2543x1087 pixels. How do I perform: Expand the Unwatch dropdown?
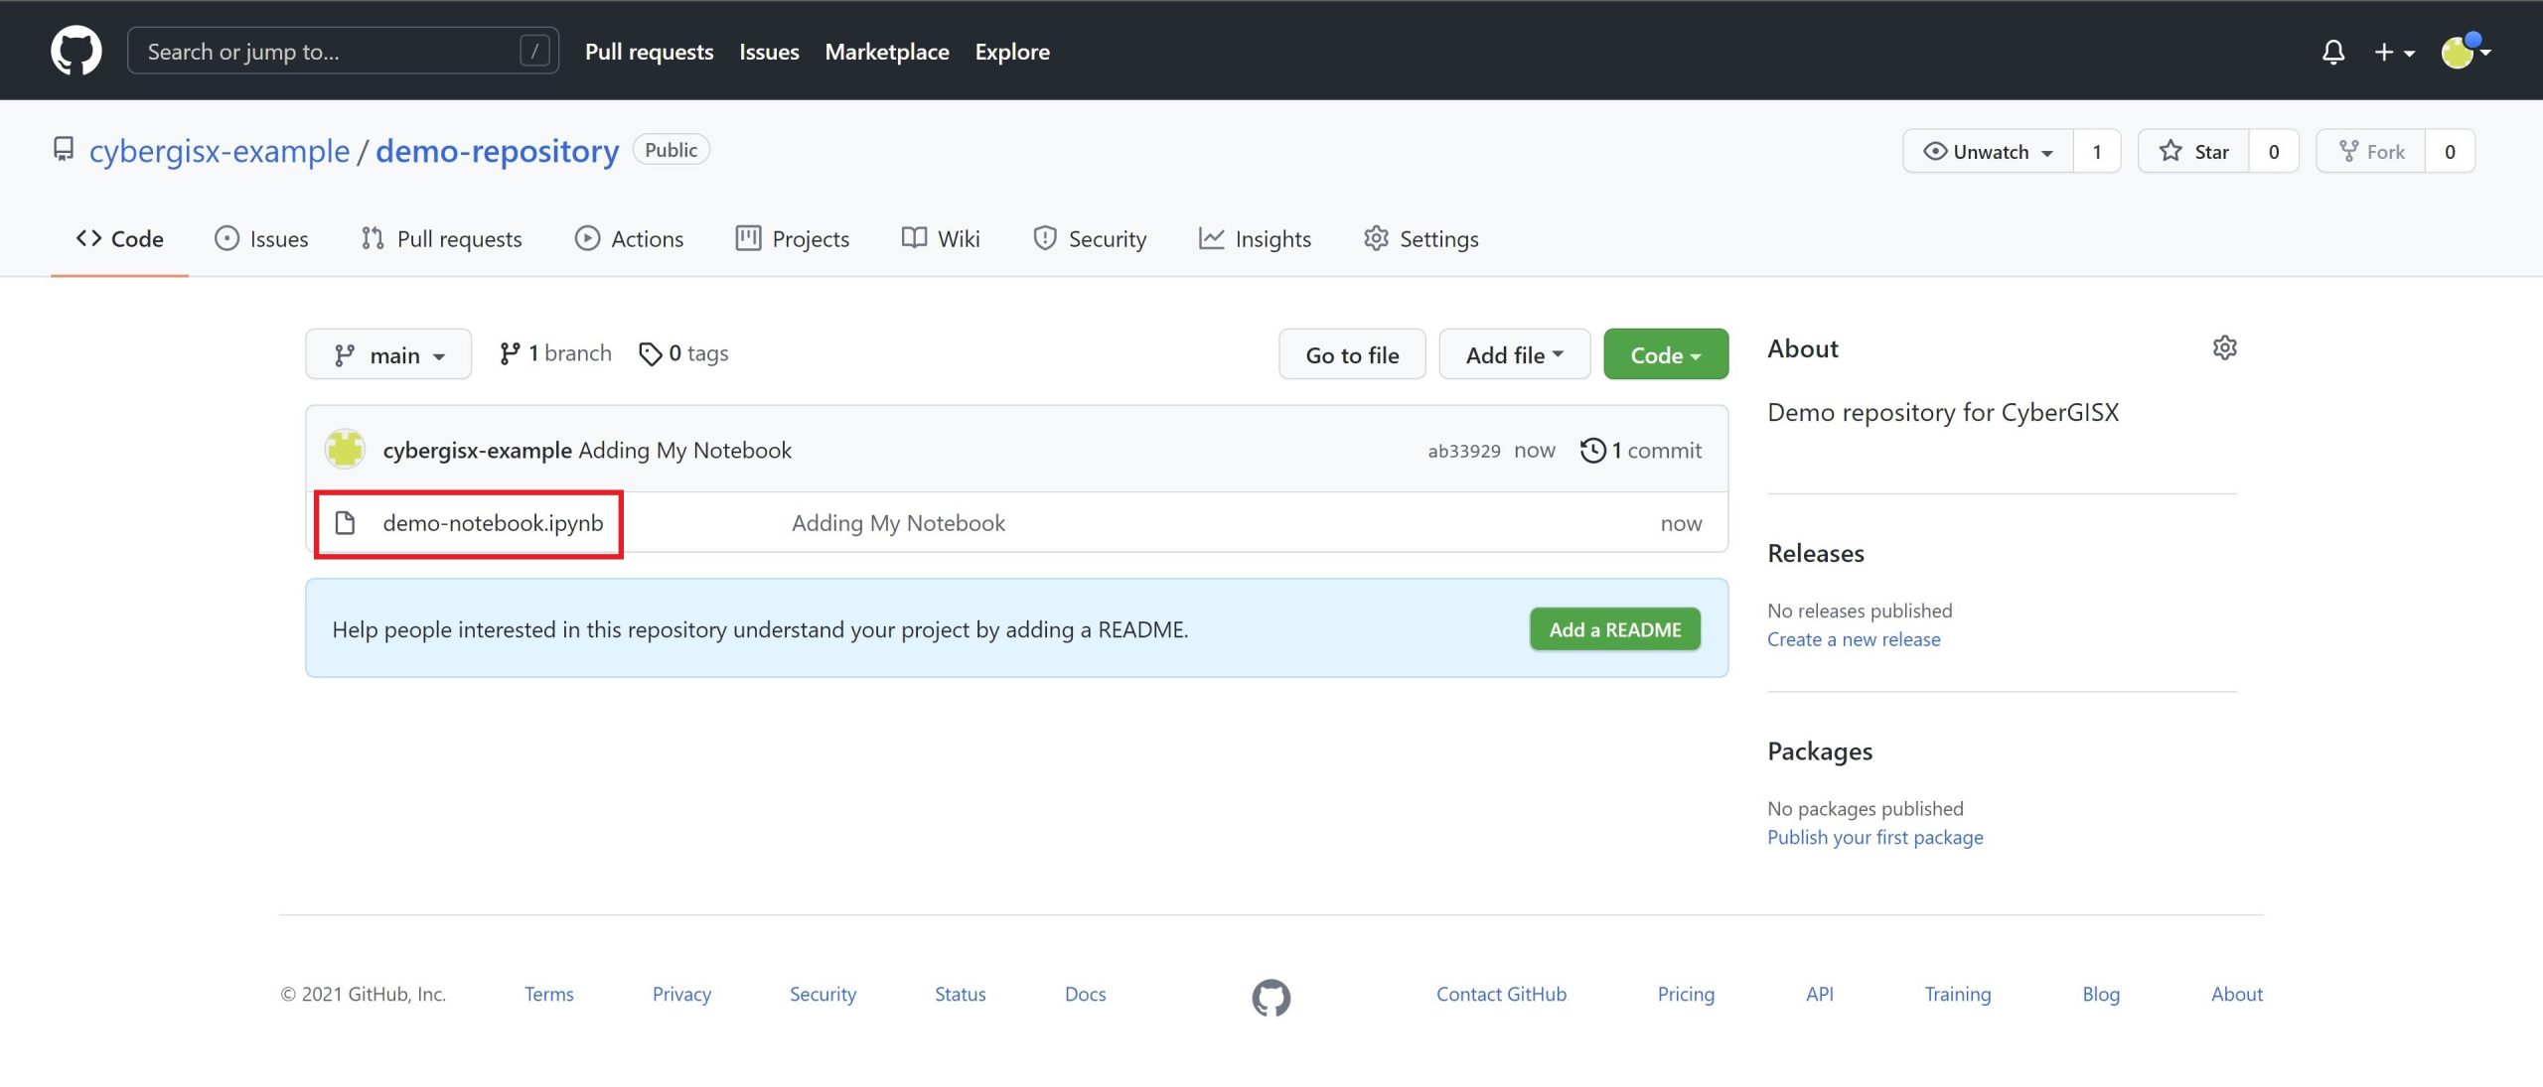point(1988,152)
